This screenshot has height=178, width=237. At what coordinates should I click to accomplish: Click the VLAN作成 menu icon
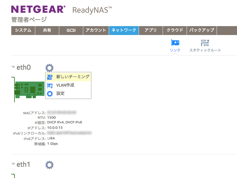[50, 85]
